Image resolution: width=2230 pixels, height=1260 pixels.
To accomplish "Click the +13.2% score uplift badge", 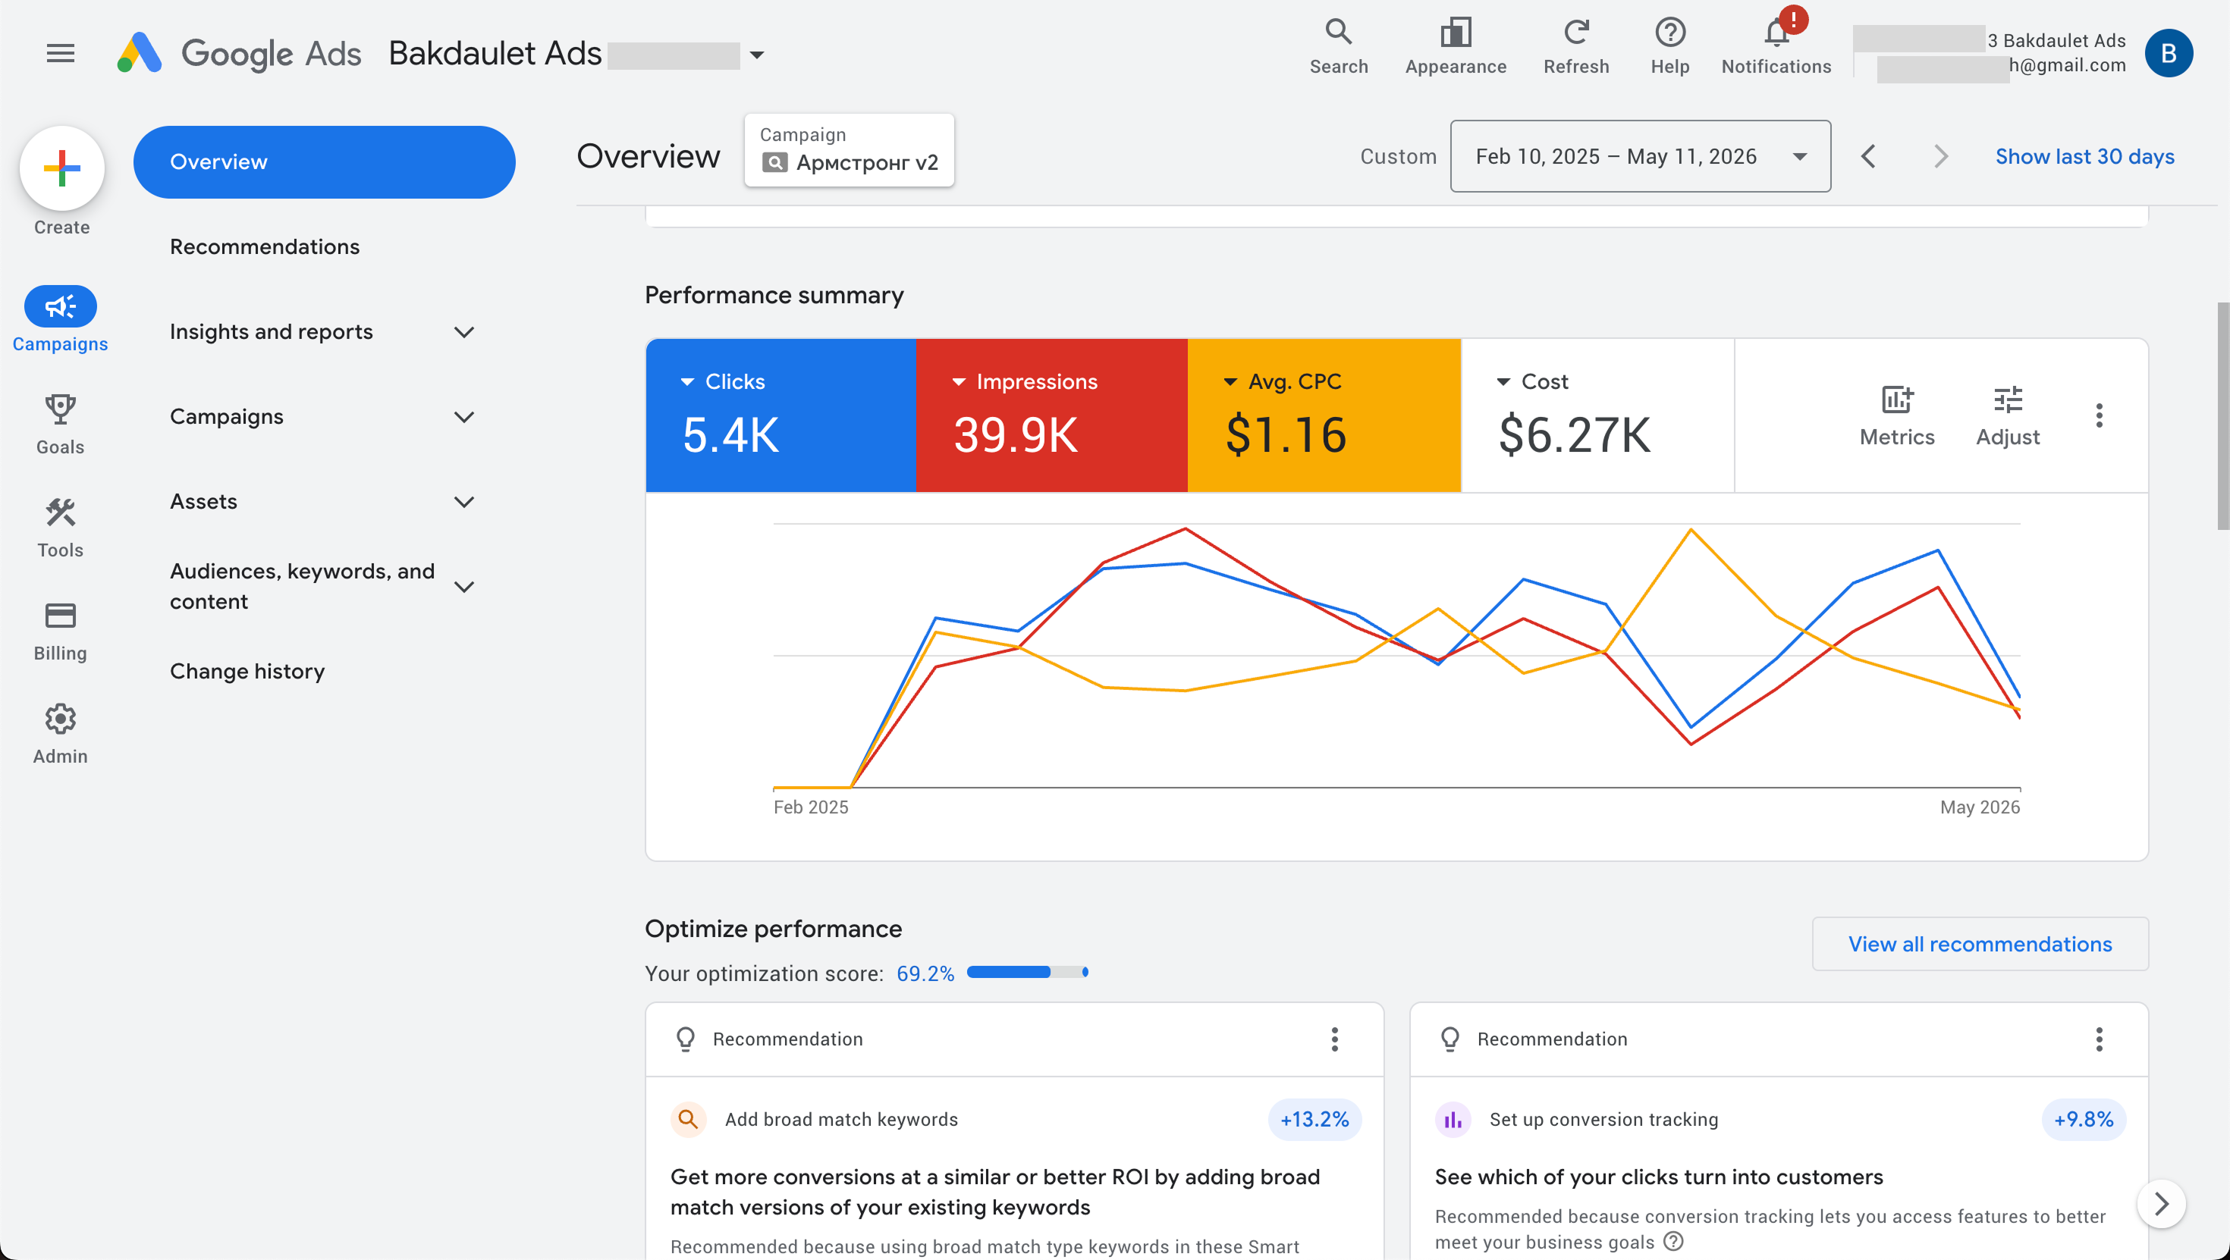I will coord(1314,1119).
